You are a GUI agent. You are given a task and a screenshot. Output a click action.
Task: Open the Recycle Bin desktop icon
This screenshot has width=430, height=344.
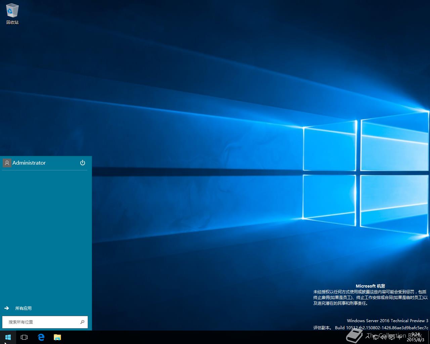pos(12,14)
